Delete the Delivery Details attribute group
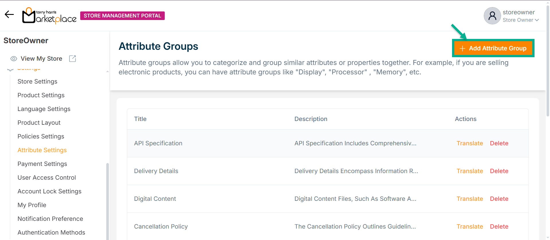This screenshot has height=240, width=550. click(499, 171)
